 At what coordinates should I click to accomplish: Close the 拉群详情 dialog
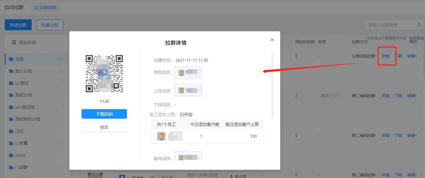(272, 40)
